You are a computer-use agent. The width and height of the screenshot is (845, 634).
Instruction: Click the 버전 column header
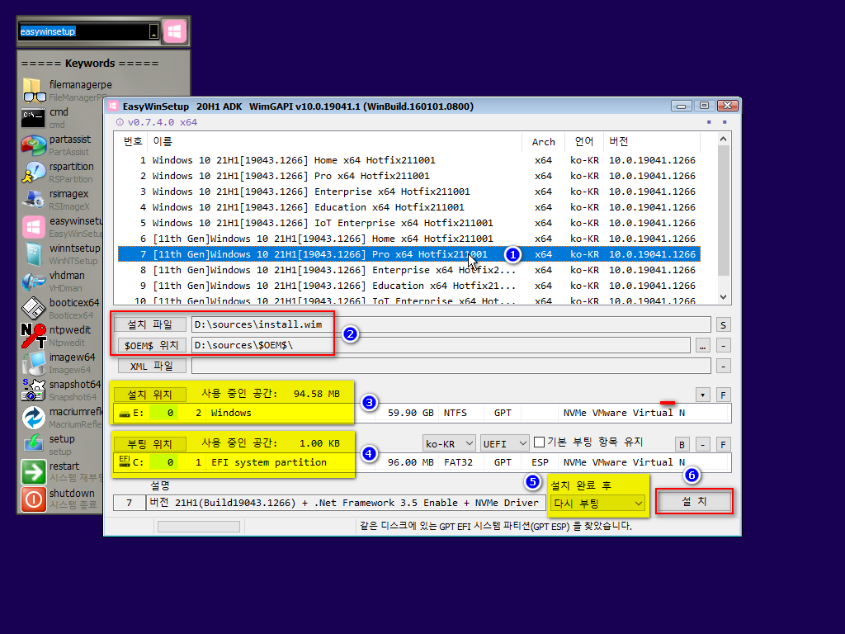(652, 141)
